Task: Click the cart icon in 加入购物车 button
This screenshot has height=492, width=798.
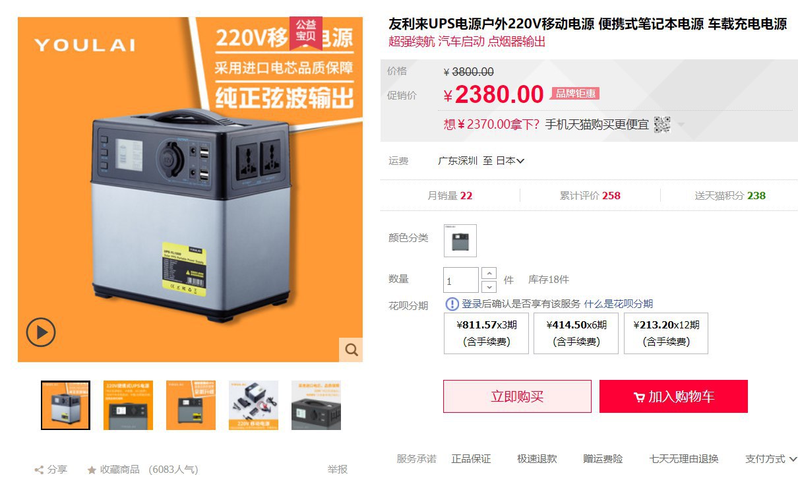Action: click(639, 397)
